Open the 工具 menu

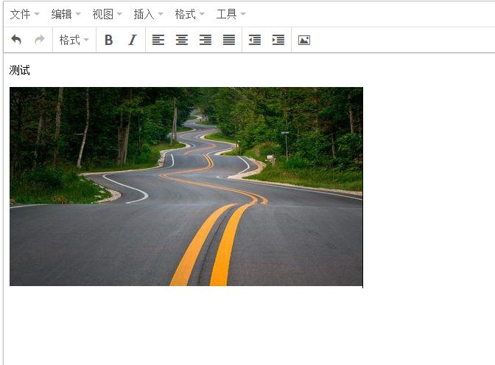point(231,14)
